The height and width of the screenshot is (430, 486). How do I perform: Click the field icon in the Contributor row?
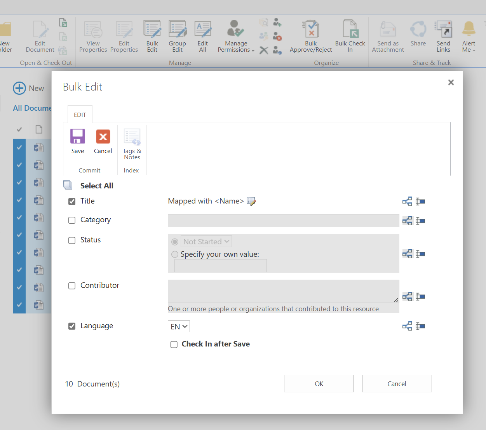420,296
